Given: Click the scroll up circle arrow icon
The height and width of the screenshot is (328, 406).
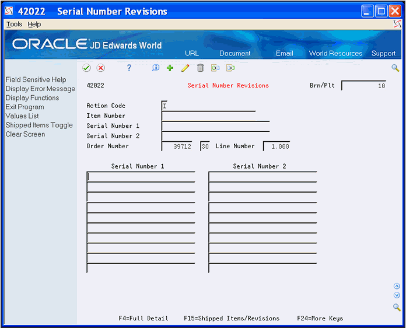Looking at the screenshot, I should [x=397, y=286].
